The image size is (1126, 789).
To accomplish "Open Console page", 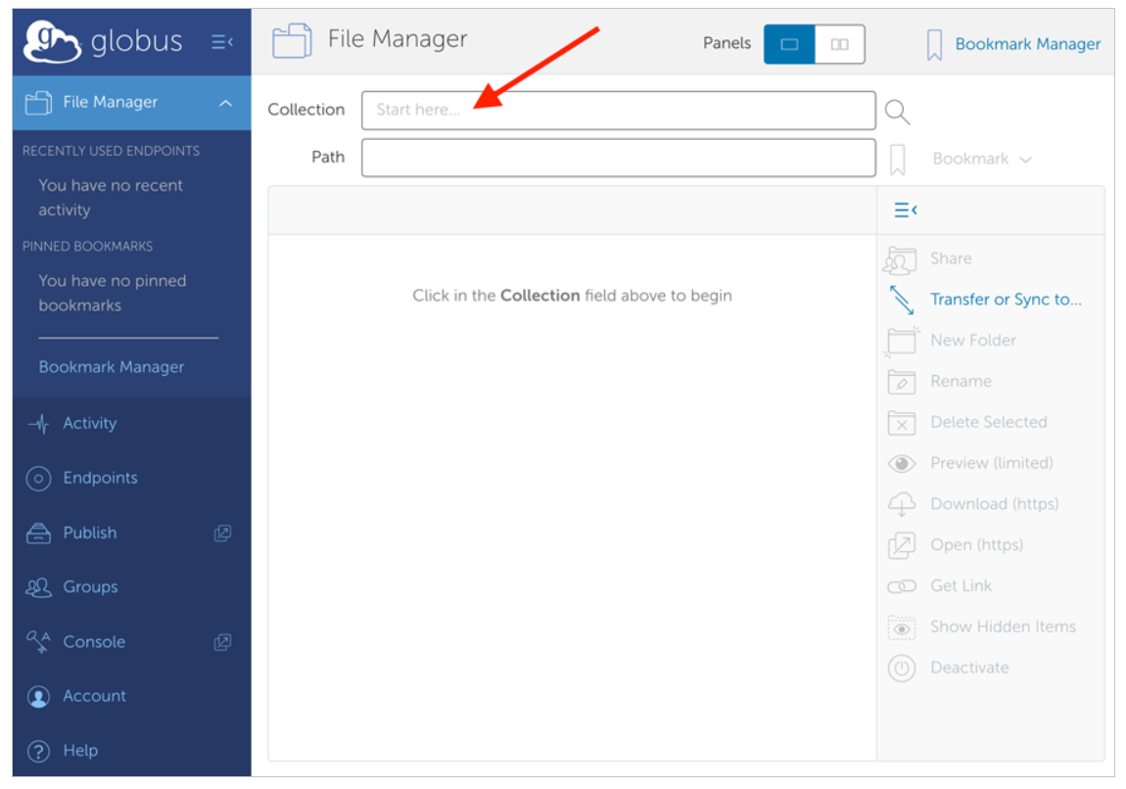I will pyautogui.click(x=94, y=642).
